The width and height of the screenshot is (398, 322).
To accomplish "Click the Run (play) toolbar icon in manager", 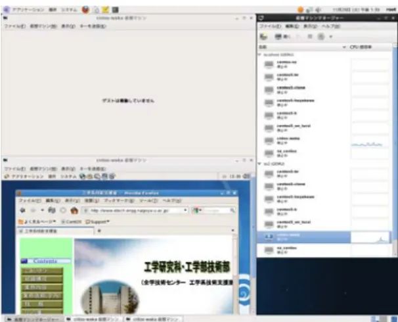I will pyautogui.click(x=299, y=37).
